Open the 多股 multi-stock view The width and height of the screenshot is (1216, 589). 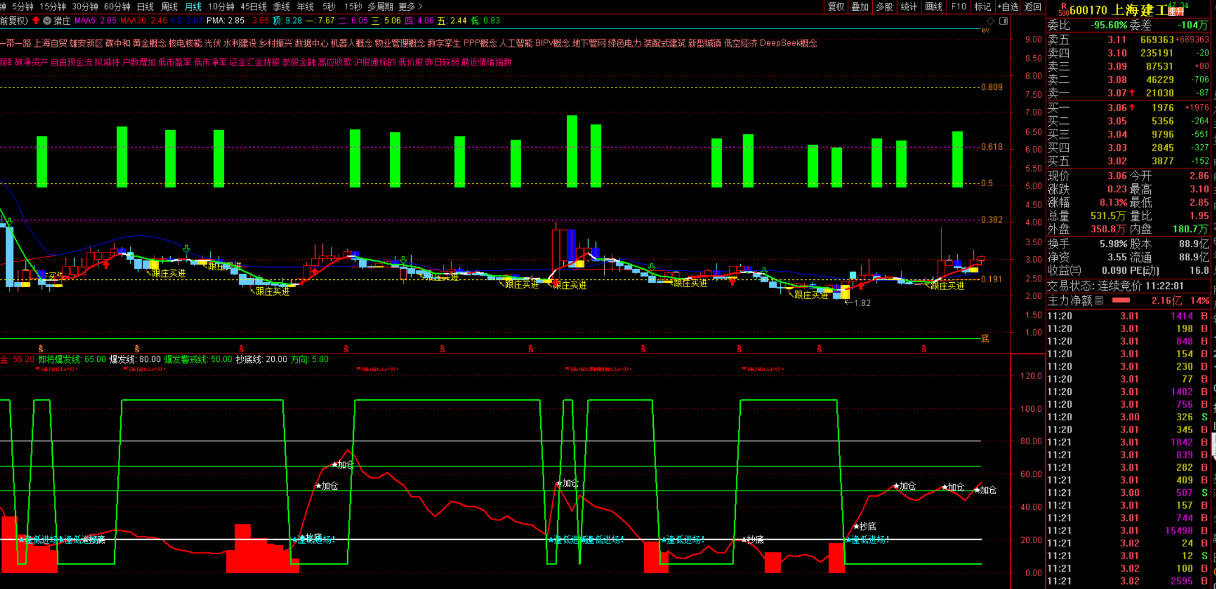[x=884, y=7]
